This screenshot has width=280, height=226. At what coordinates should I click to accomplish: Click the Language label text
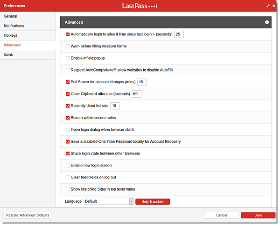tap(73, 201)
